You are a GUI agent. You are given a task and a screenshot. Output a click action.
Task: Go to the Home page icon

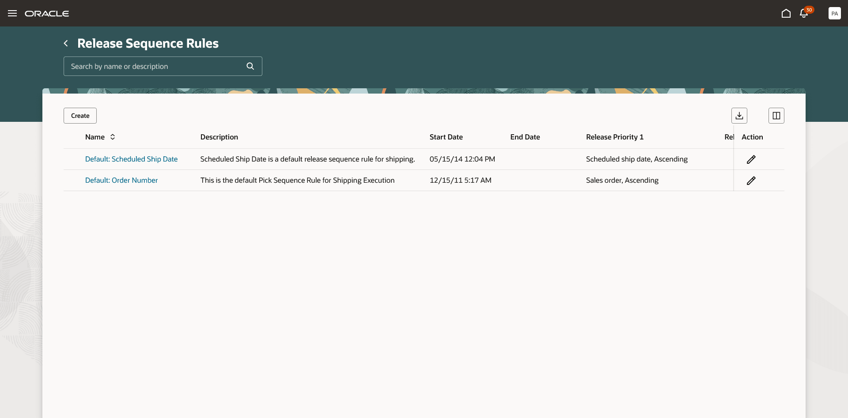click(786, 13)
